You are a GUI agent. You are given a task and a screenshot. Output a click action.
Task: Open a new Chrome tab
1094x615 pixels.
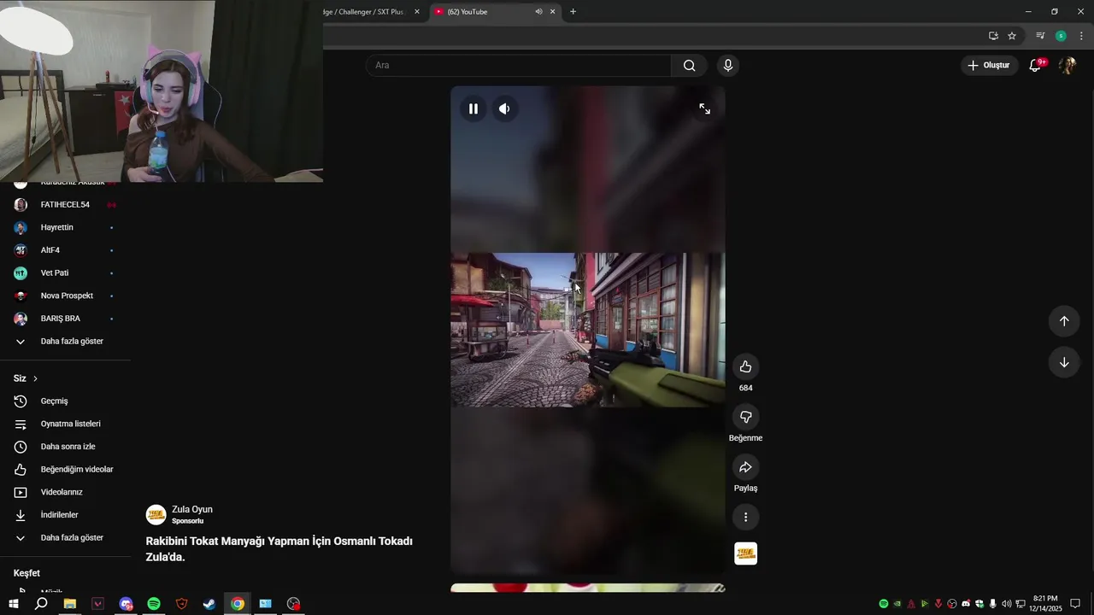573,12
